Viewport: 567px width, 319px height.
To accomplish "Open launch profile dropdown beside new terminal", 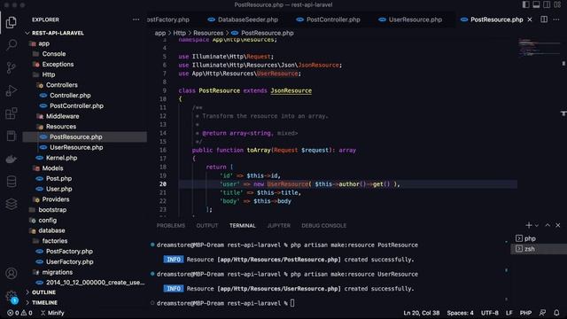I will pos(537,225).
